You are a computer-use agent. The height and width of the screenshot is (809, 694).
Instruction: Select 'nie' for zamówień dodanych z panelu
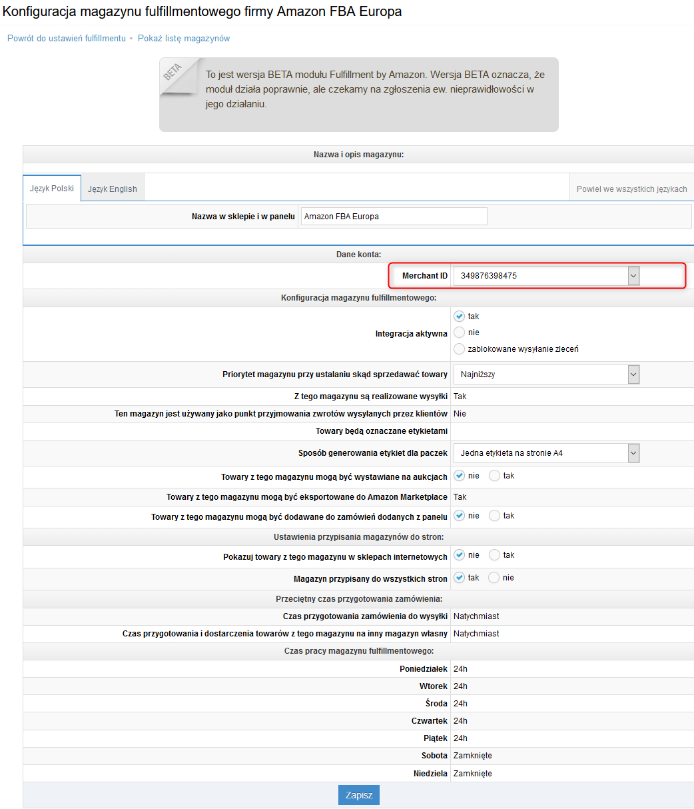pos(459,516)
